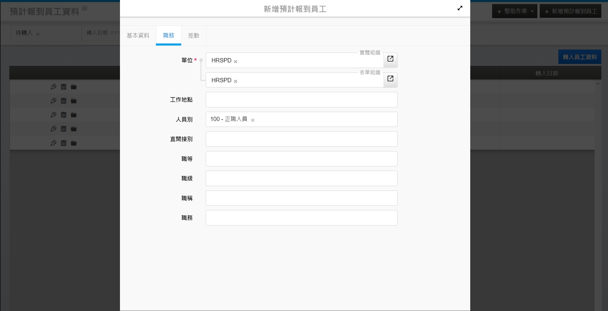Image resolution: width=608 pixels, height=311 pixels.
Task: Remove HRSPD from the 表單組織 field
Action: click(x=236, y=81)
